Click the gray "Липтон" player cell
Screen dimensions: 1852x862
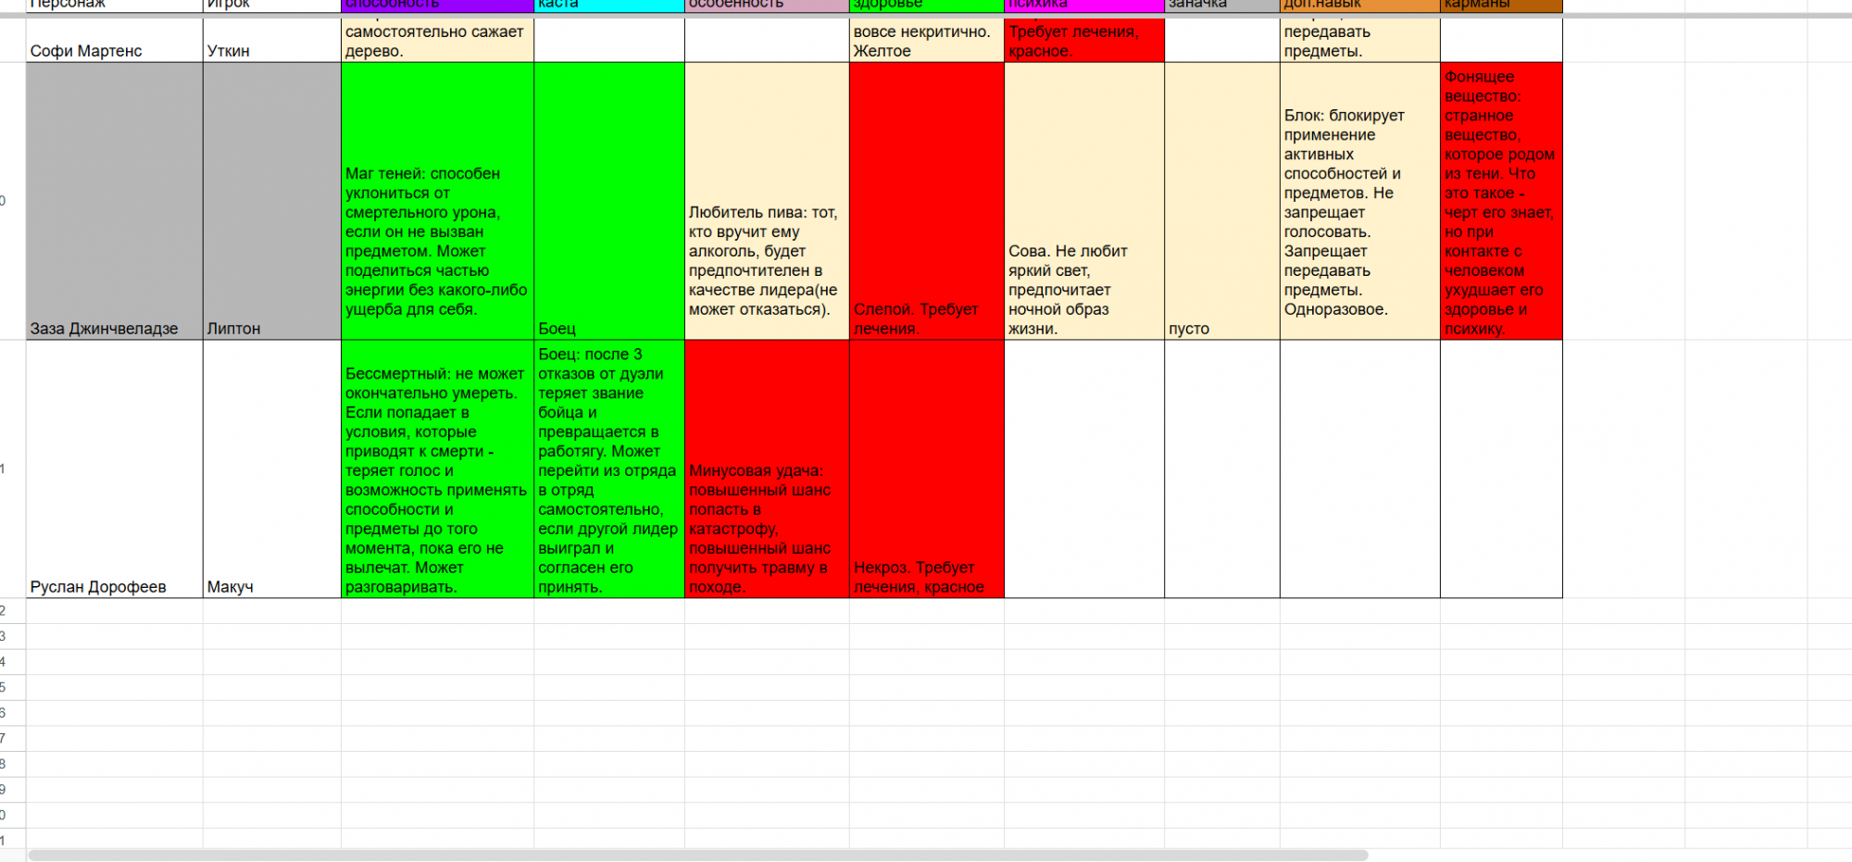pyautogui.click(x=271, y=201)
